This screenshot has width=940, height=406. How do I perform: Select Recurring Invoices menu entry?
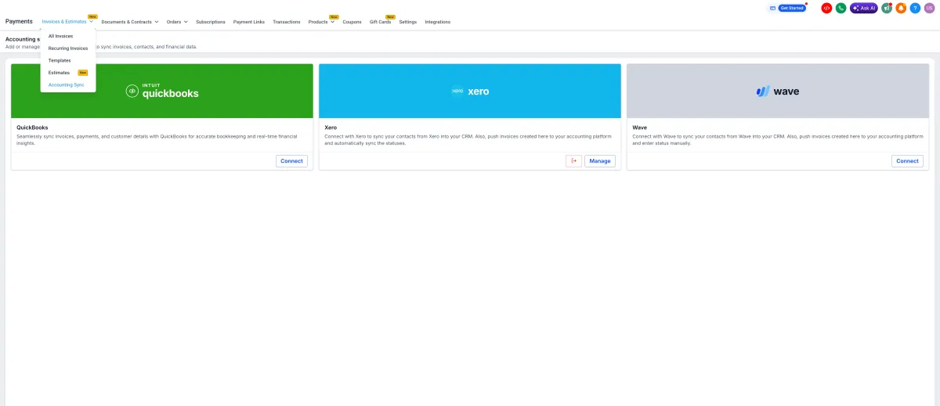[68, 49]
